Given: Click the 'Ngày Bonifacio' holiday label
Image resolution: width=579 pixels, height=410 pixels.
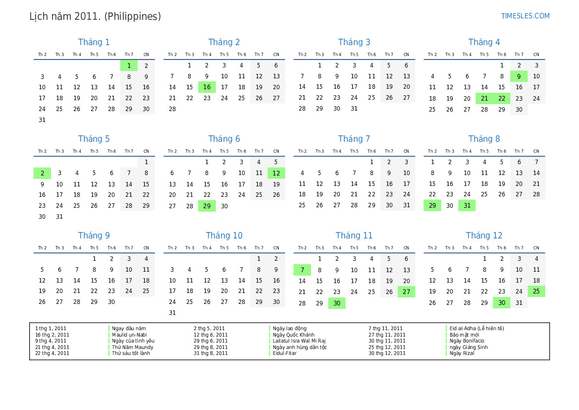Looking at the screenshot, I should pyautogui.click(x=467, y=341).
